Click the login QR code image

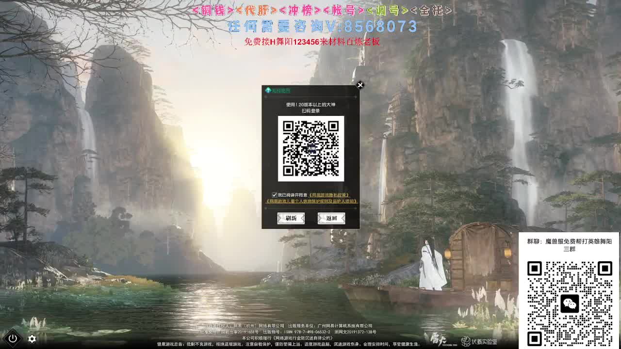311,148
